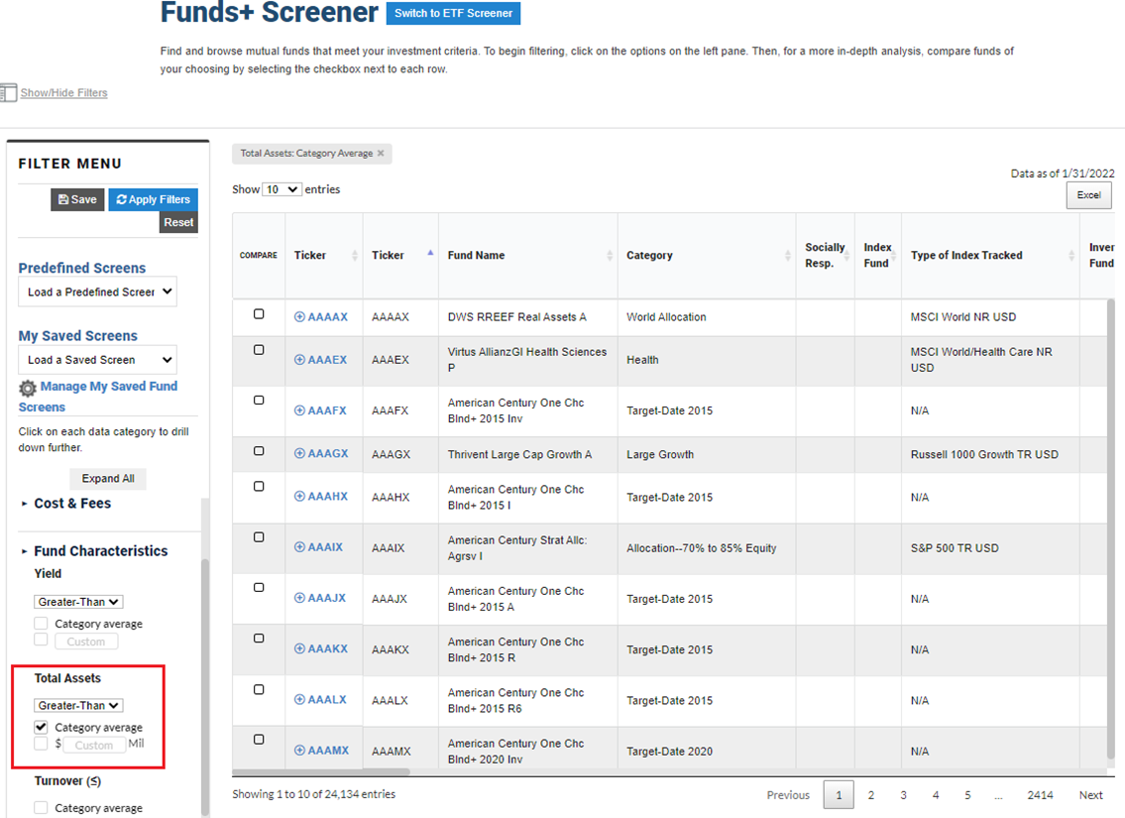Screen dimensions: 1125x818
Task: Click current page 1 in pagination
Action: coord(839,795)
